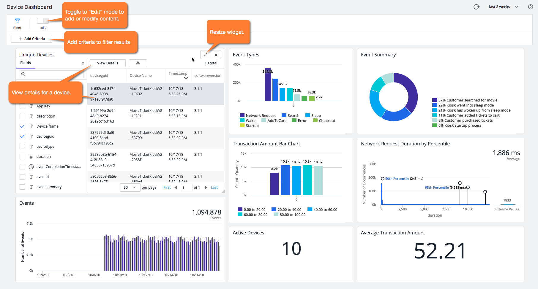Screen dimensions: 538x289
Task: Toggle the Sleep legend swatch
Action: [308, 115]
